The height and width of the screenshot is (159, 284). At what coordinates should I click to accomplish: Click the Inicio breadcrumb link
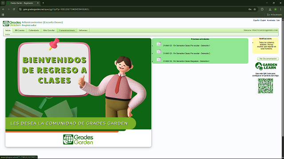8,34
